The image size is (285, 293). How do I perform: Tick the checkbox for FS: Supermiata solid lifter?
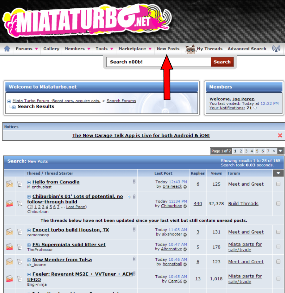tap(278, 247)
